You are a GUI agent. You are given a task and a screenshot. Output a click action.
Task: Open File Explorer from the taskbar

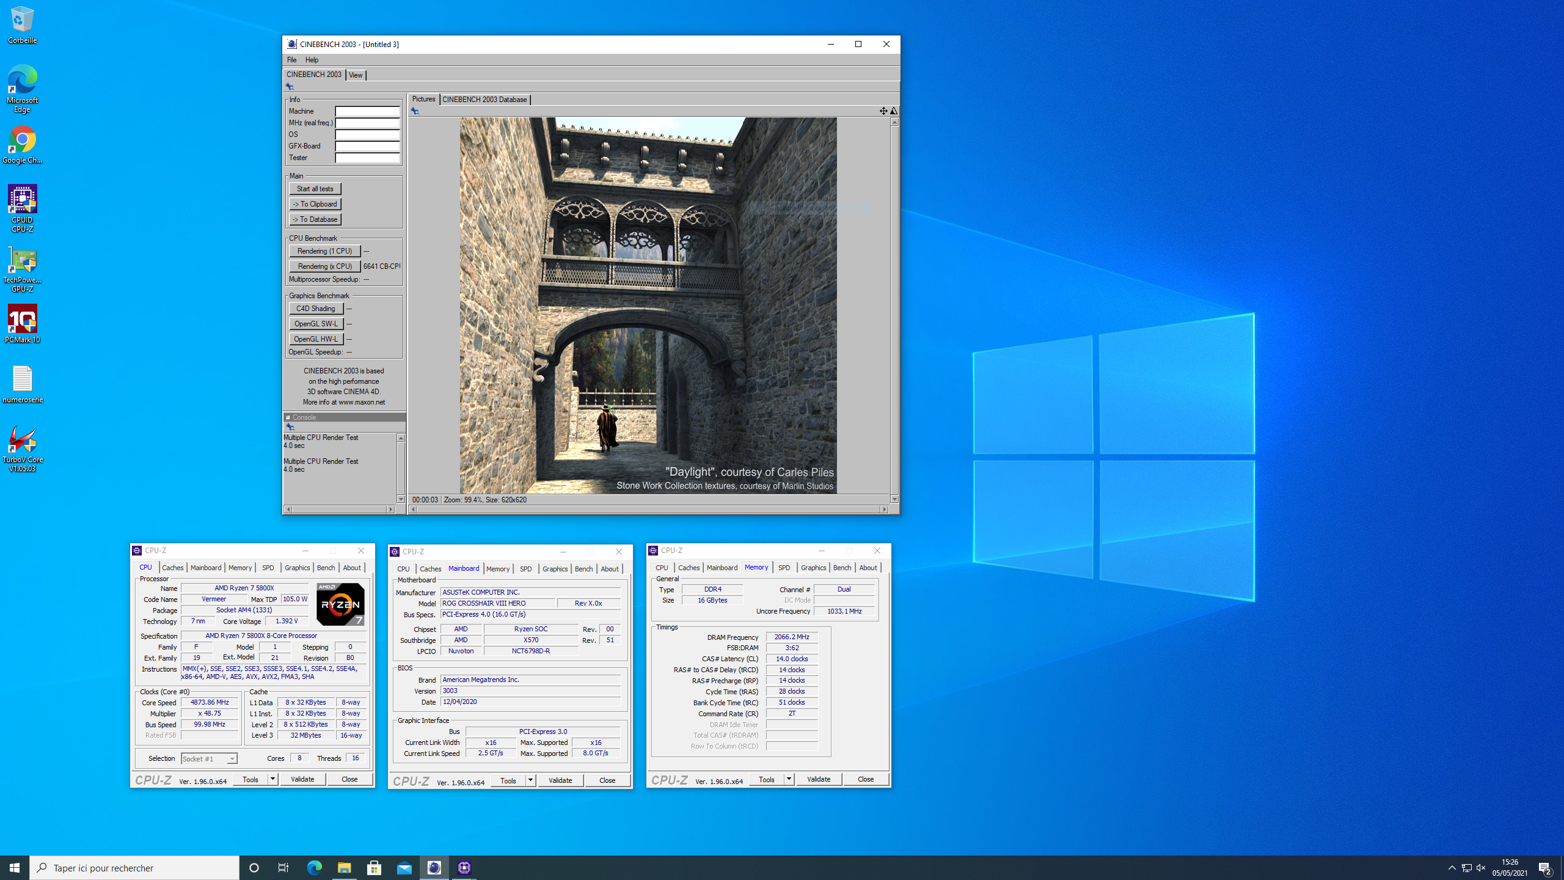coord(344,867)
